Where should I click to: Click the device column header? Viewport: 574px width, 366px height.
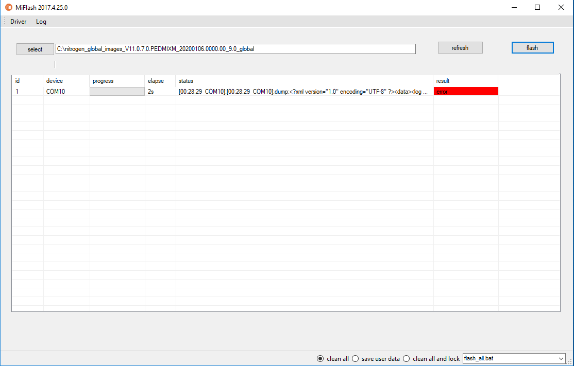click(66, 81)
